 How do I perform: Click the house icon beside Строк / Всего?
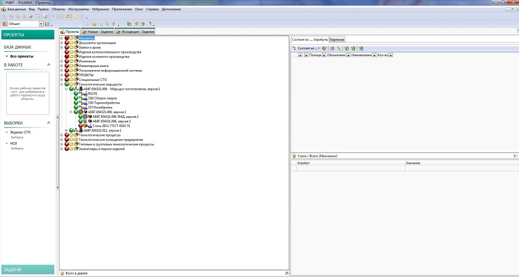click(x=294, y=156)
